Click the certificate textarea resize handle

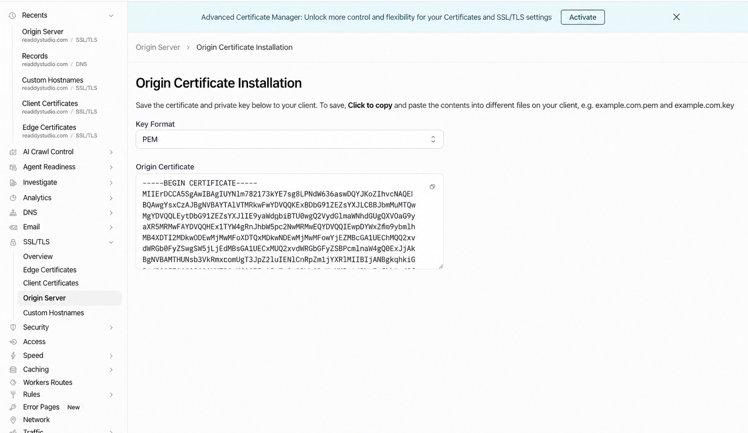441,266
